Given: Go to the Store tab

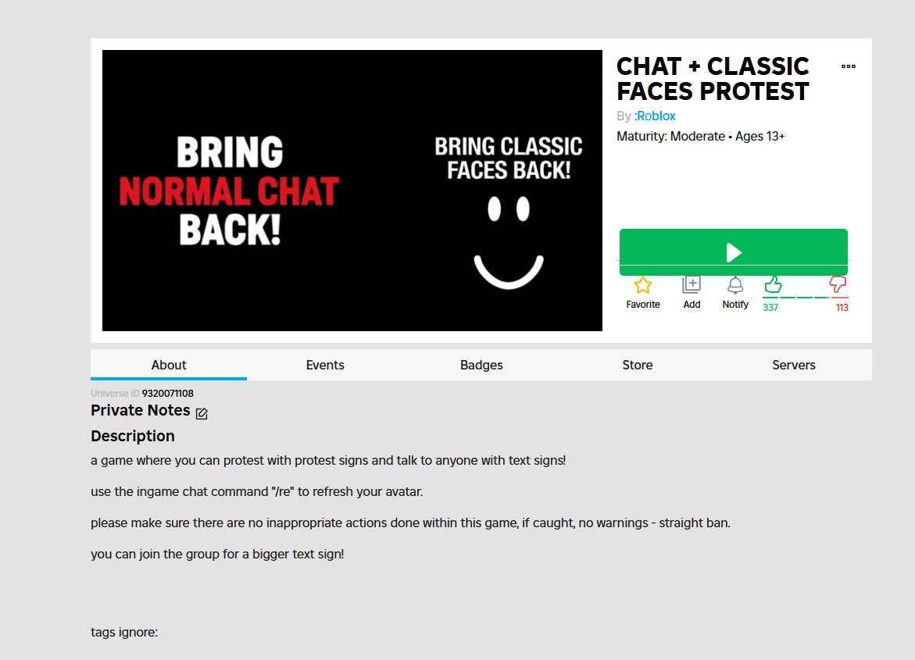Looking at the screenshot, I should click(x=638, y=365).
